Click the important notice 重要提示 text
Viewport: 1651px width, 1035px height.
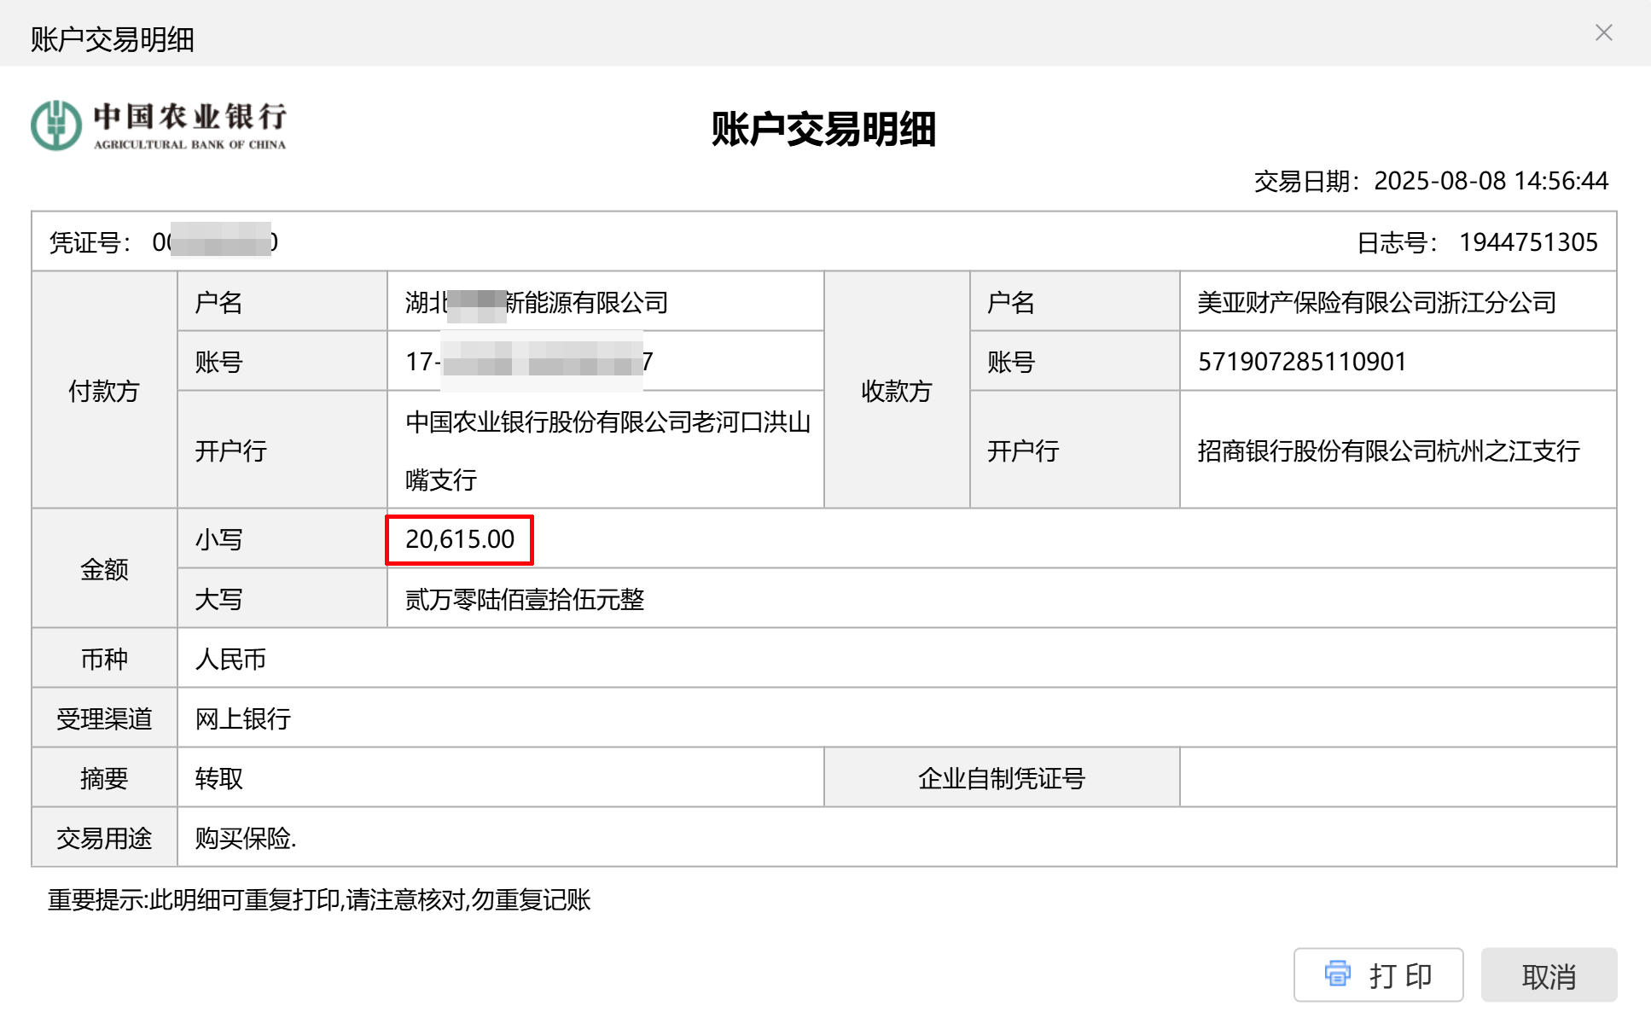319,899
